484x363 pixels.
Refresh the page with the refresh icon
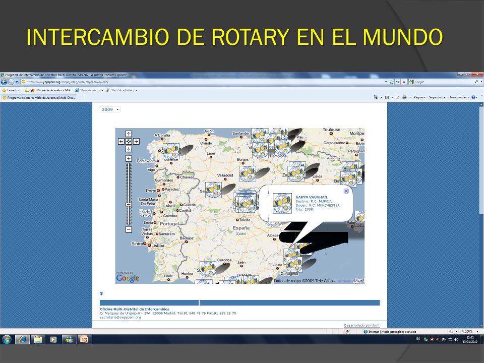pyautogui.click(x=398, y=82)
